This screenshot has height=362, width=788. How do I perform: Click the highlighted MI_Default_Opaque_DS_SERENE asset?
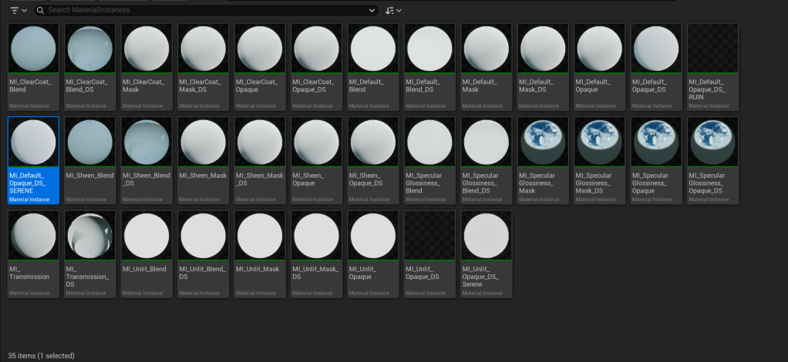click(x=33, y=142)
